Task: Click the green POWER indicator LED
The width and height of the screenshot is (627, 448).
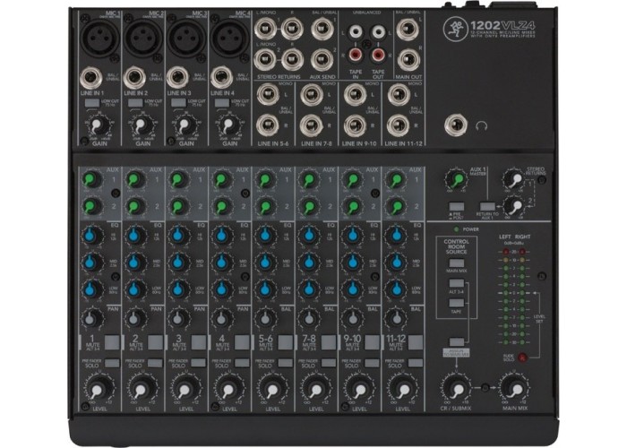Action: click(456, 229)
